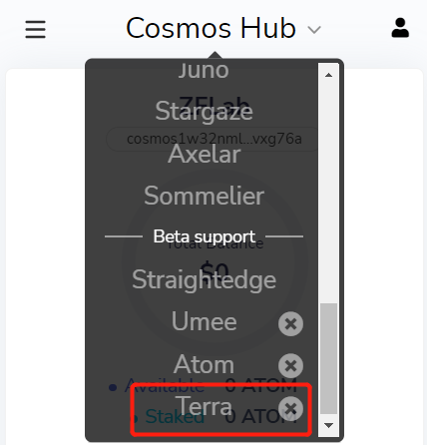Click the Cosmos Hub title selector

[211, 28]
